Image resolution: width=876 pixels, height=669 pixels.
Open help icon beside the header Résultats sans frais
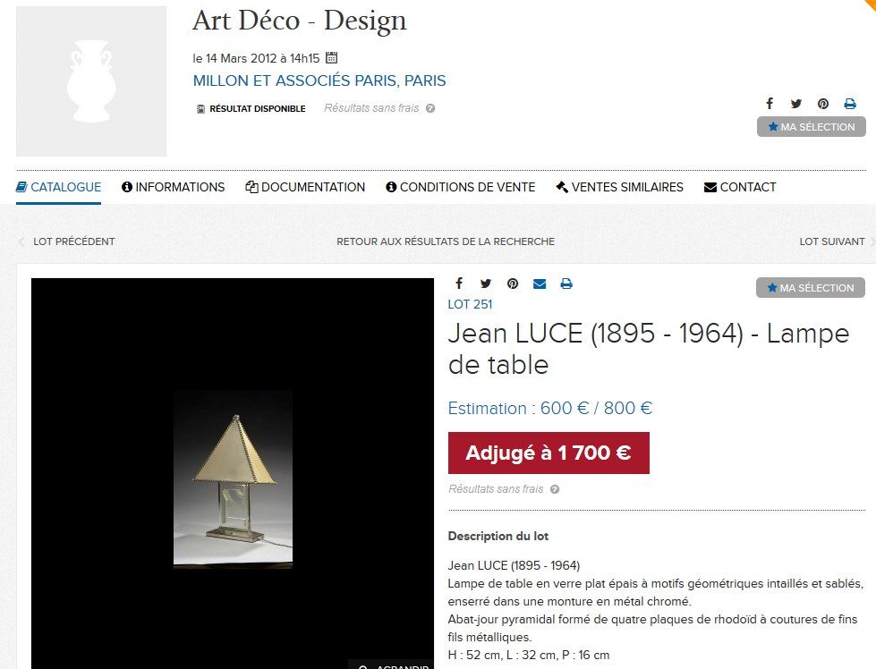[430, 108]
